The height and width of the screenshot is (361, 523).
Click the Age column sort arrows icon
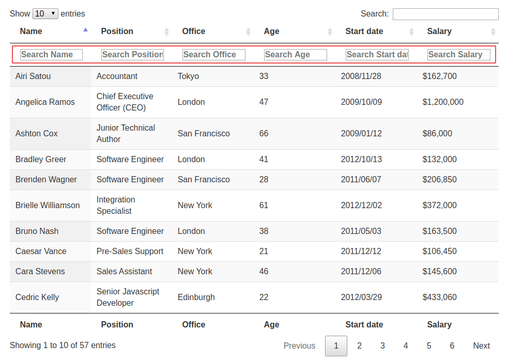pyautogui.click(x=330, y=32)
